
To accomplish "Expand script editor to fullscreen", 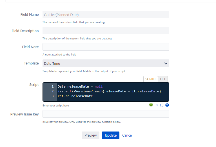I will (162, 105).
